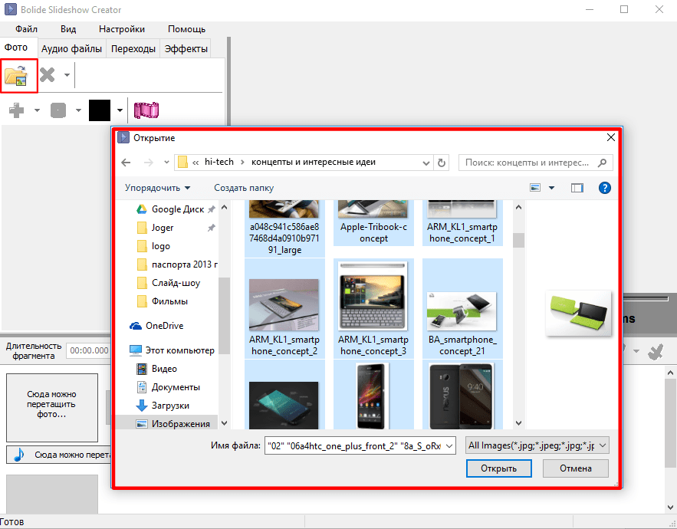Click the back arrow in Открытие dialog
The height and width of the screenshot is (529, 677).
[126, 163]
